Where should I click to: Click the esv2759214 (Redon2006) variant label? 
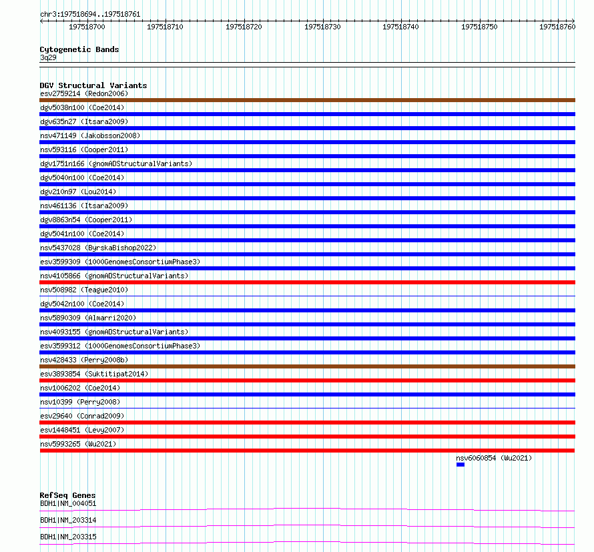click(x=84, y=93)
